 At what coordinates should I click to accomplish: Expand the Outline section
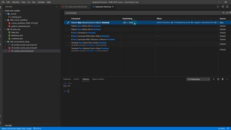tap(4, 125)
